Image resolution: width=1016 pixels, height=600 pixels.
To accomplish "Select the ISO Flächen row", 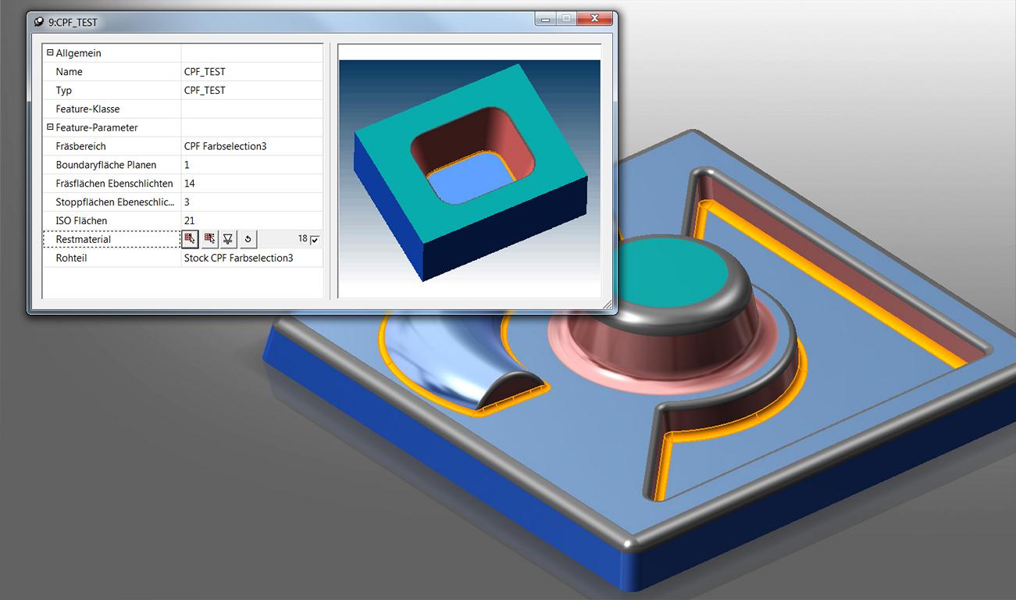I will pos(182,220).
